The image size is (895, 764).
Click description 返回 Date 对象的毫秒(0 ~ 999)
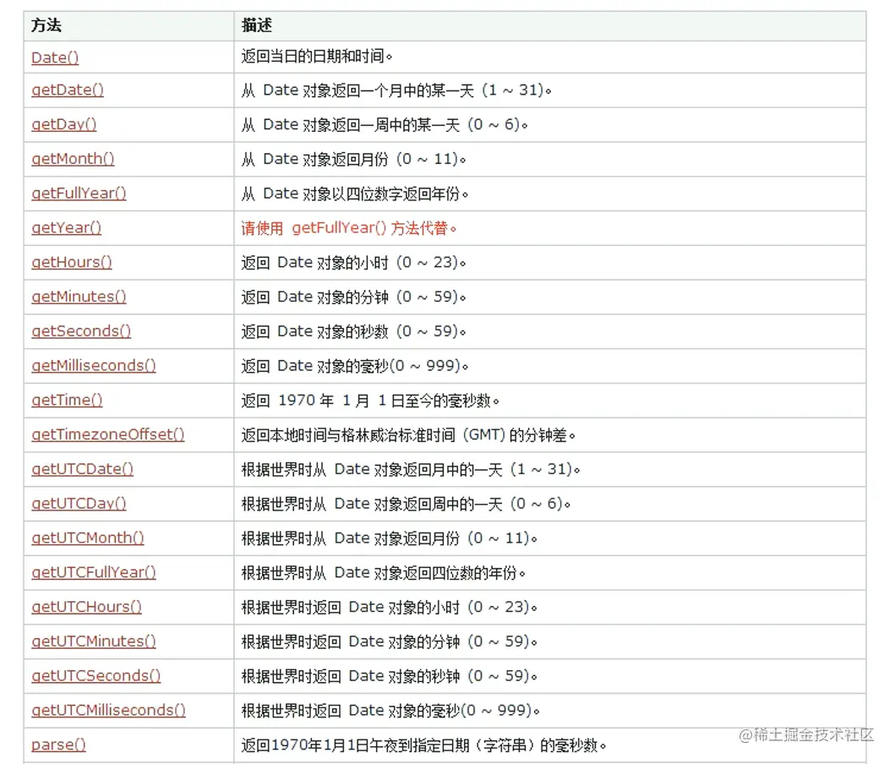tap(354, 366)
